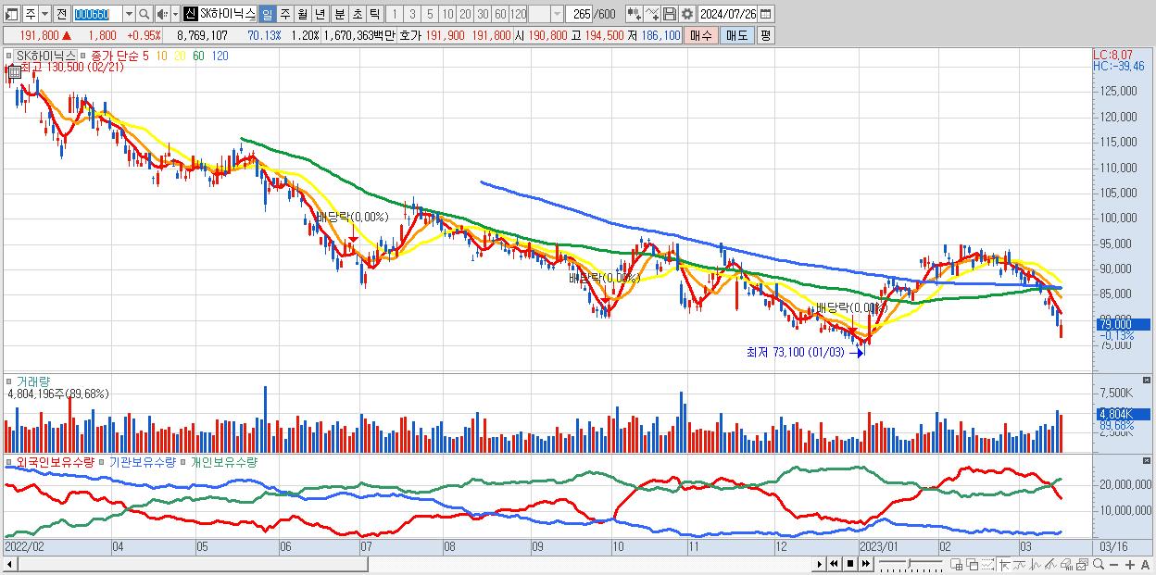Viewport: 1156px width, 575px height.
Task: Click the 외국인보유수량 indicator legend
Action: [x=56, y=461]
